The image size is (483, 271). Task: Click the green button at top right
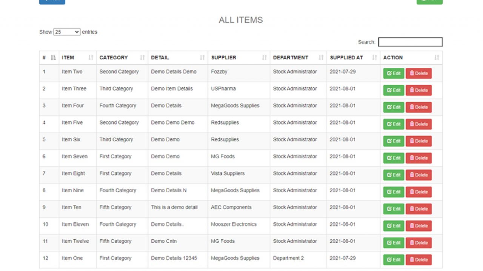click(429, 2)
